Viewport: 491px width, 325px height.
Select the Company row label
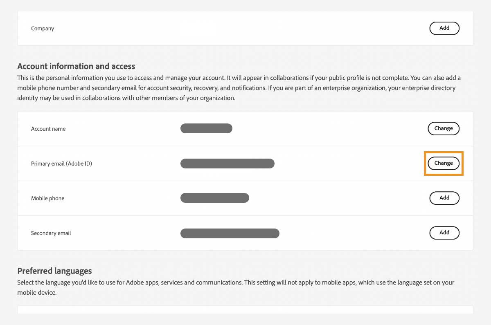(42, 28)
